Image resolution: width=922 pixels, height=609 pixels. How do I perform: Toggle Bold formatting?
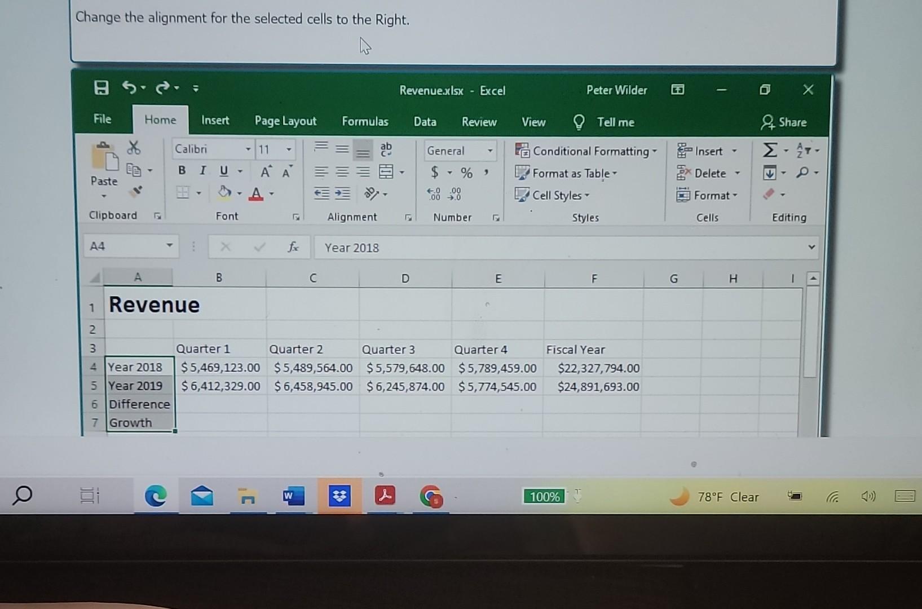click(x=182, y=170)
